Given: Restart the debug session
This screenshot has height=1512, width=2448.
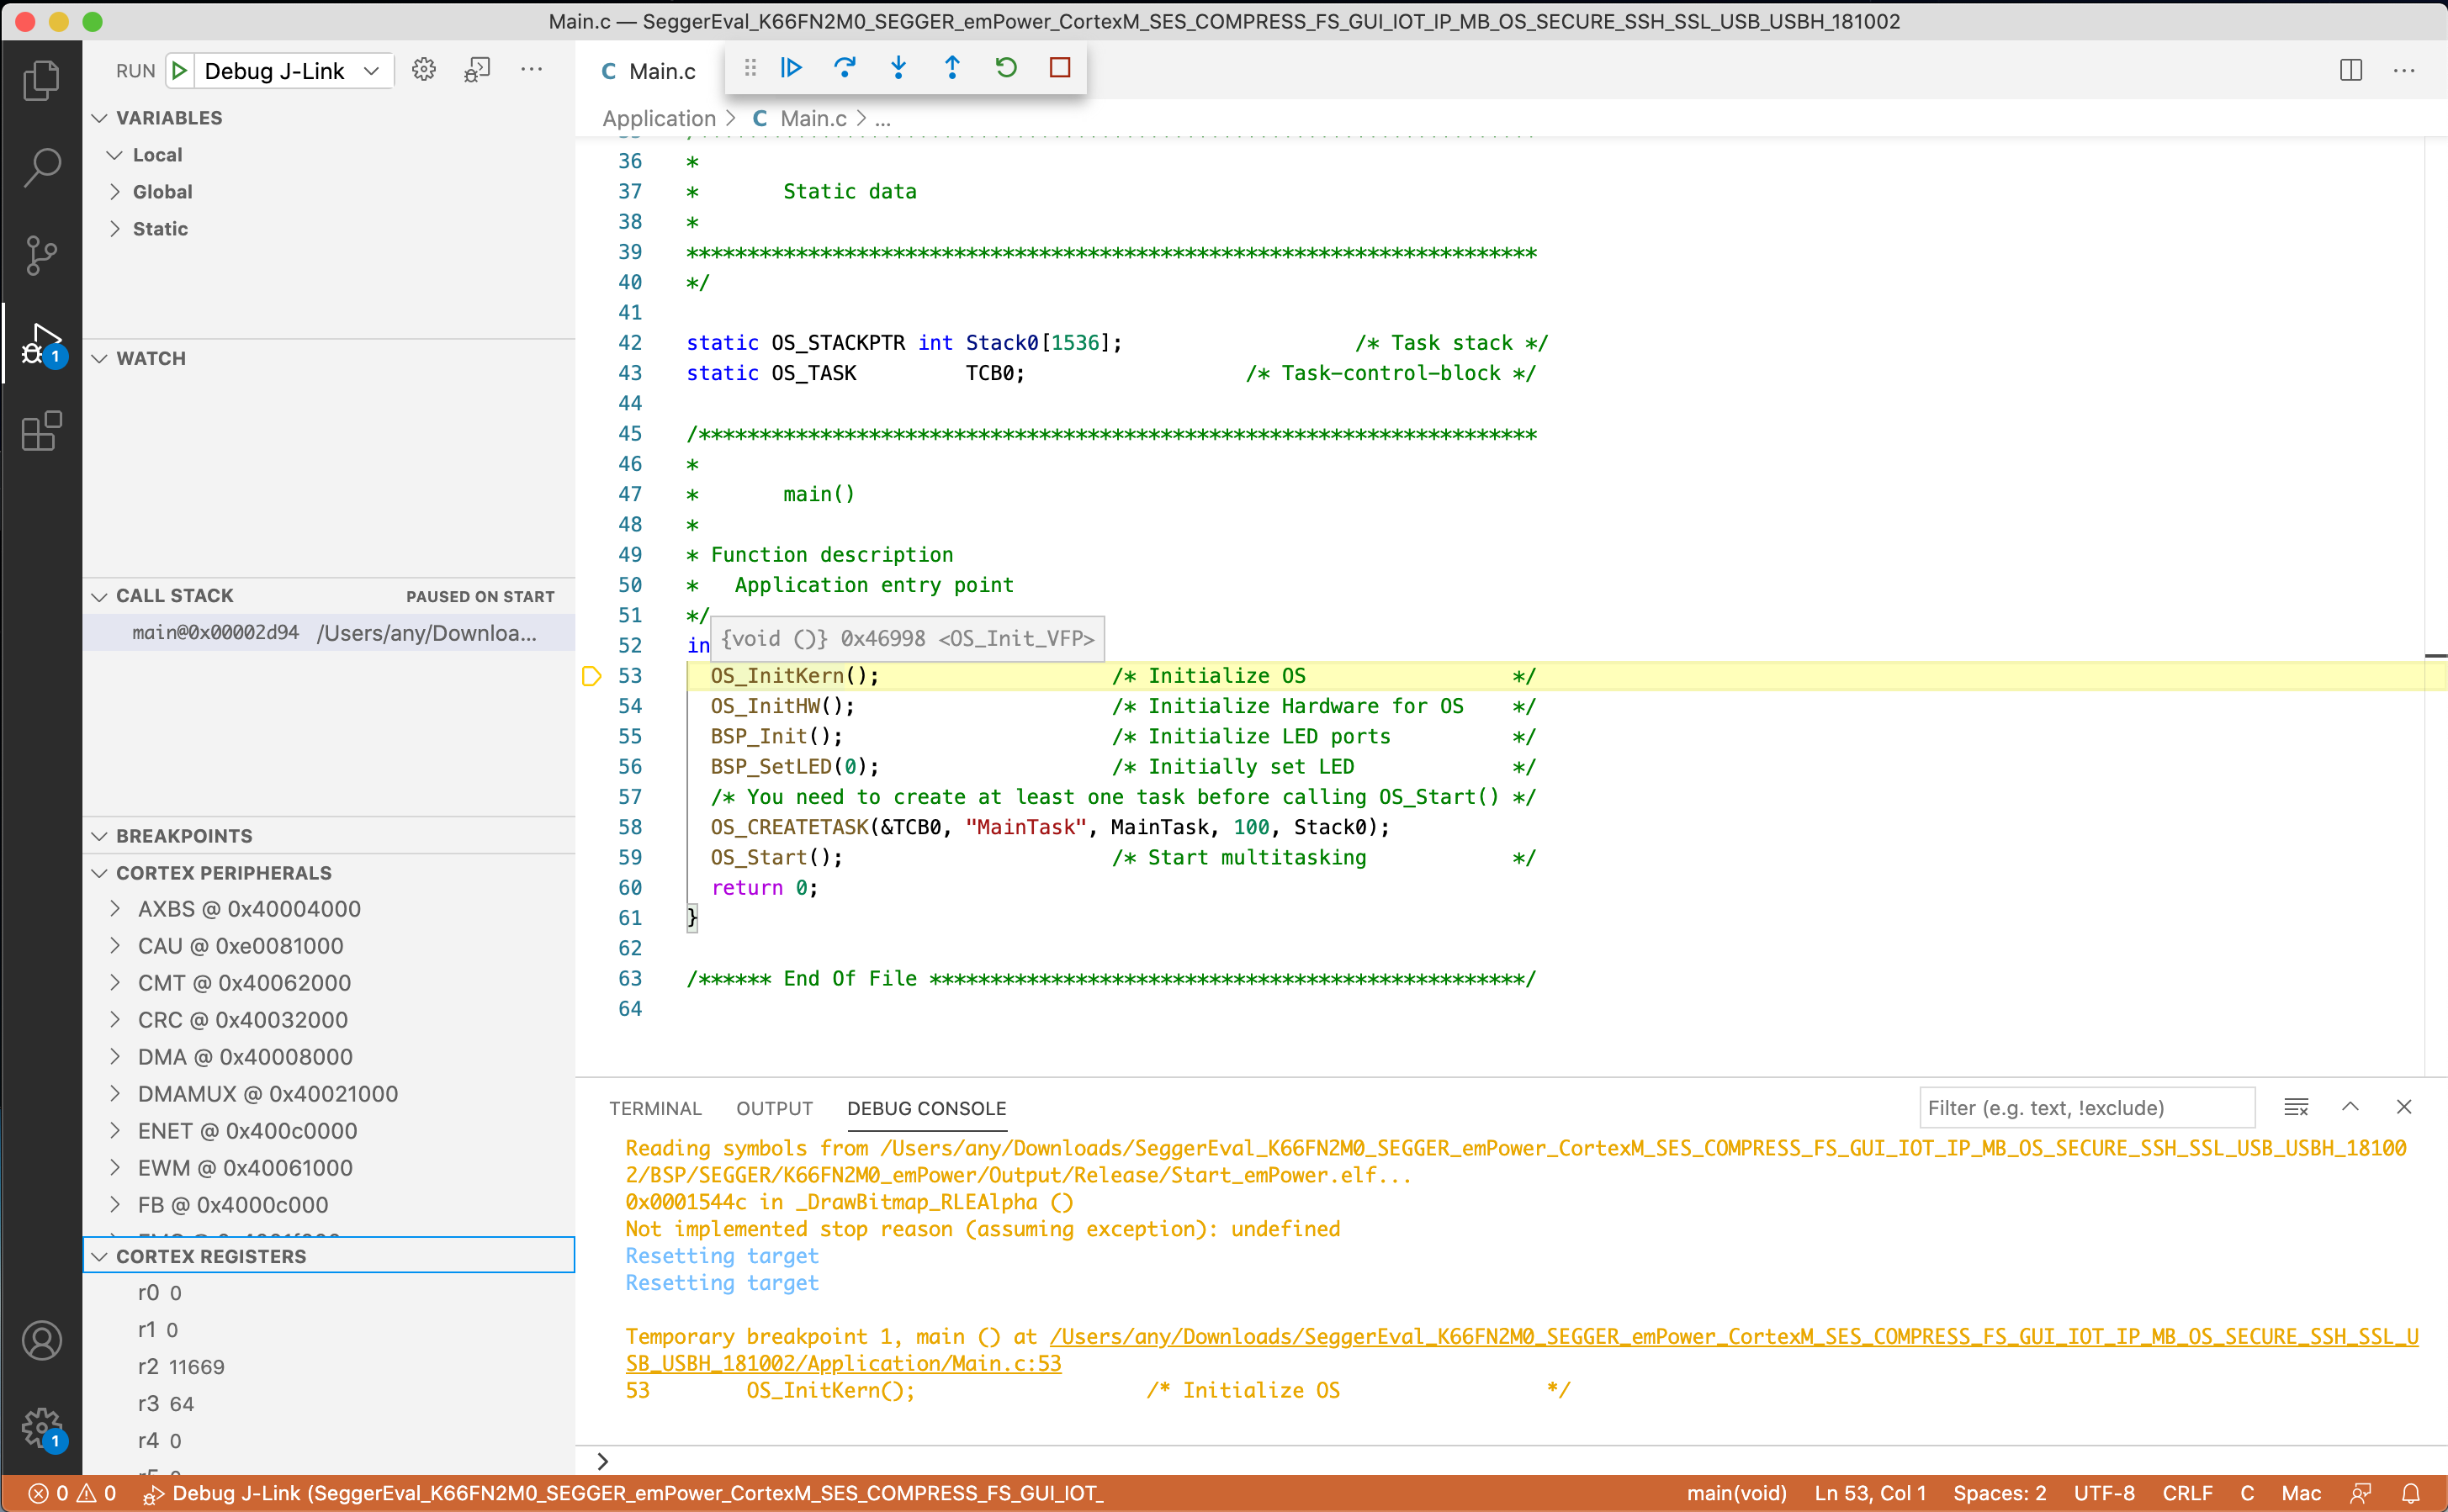Looking at the screenshot, I should 1005,68.
